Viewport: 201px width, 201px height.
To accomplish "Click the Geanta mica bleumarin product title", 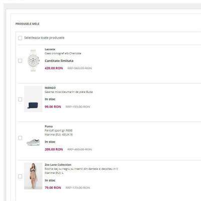I will click(68, 92).
